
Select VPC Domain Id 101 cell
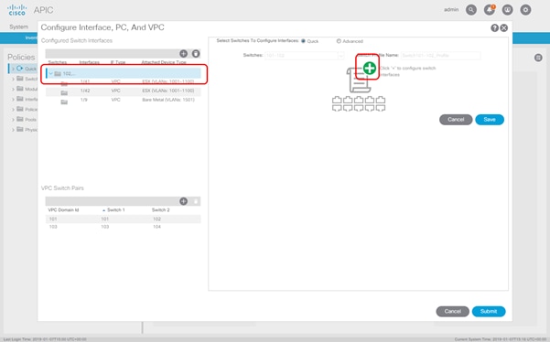(53, 219)
